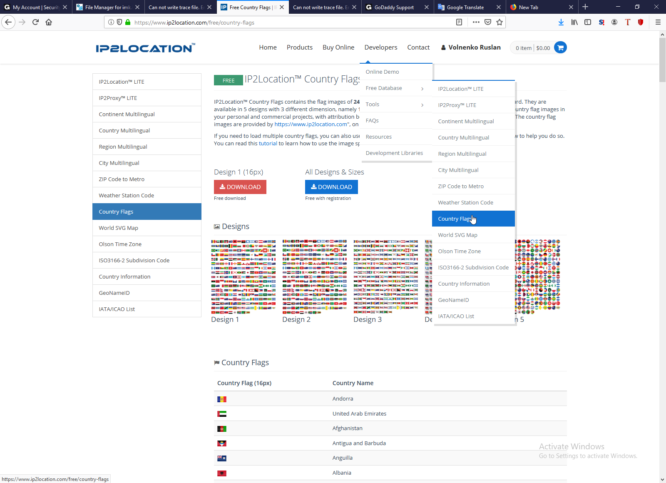This screenshot has width=666, height=483.
Task: Select Resources in Developers menu
Action: 396,137
